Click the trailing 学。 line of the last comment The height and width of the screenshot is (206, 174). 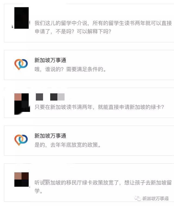39,191
